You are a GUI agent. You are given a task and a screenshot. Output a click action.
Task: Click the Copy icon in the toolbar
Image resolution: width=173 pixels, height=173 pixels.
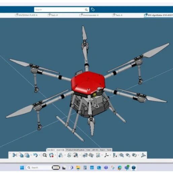coord(21,155)
